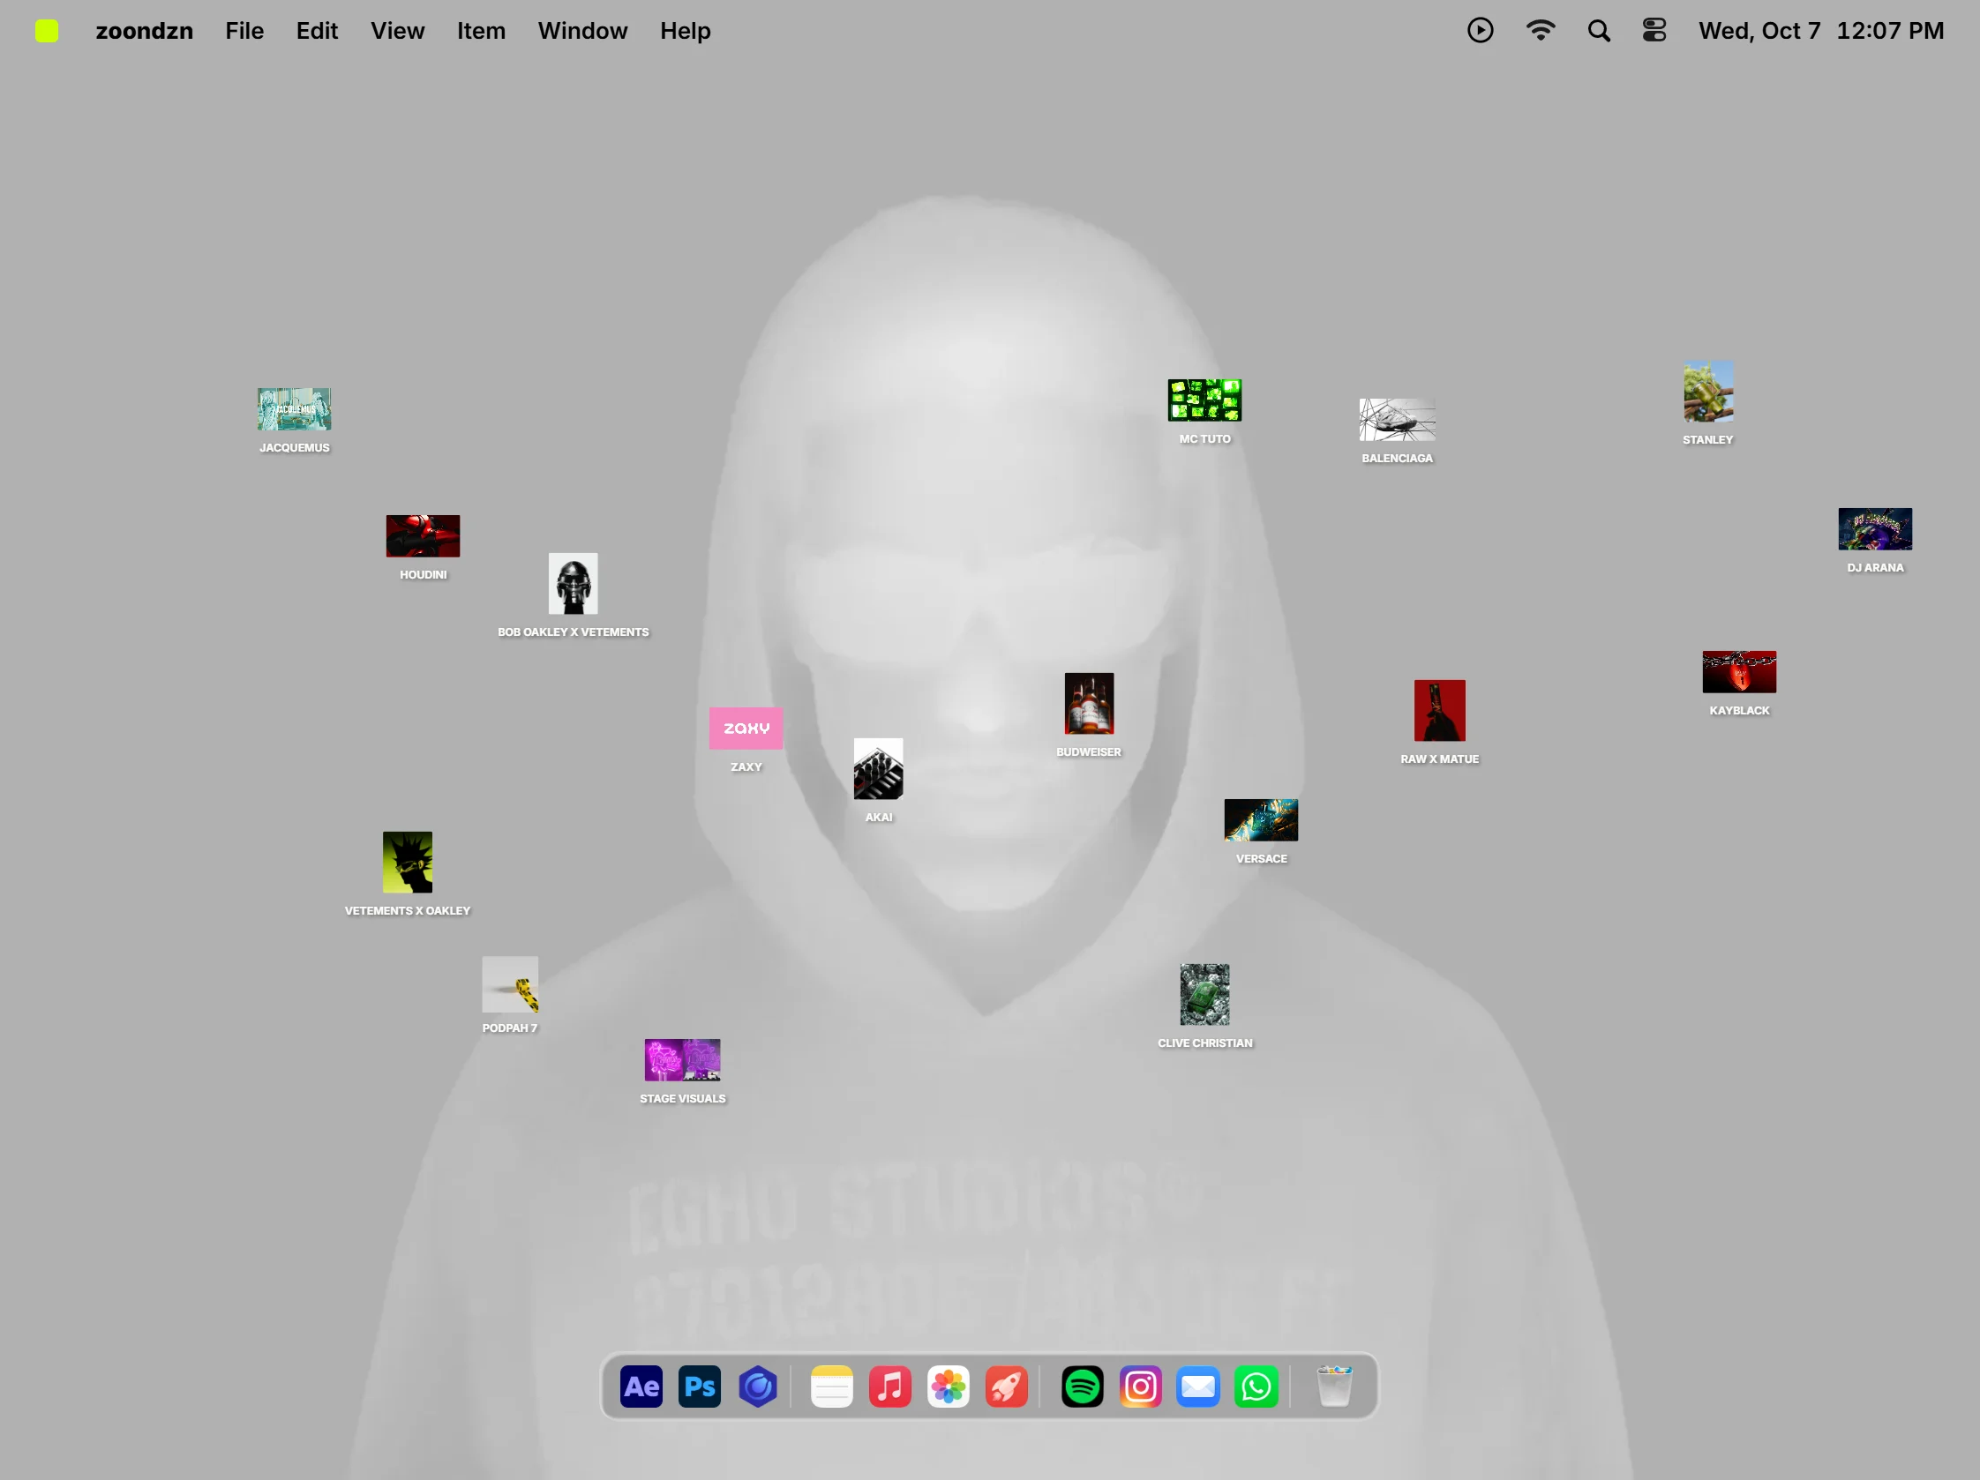The width and height of the screenshot is (1980, 1480).
Task: Select the pink ZAXY thumbnail
Action: pos(746,729)
